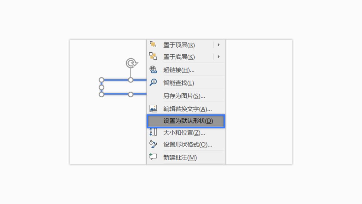Expand the 置于顶层(R) submenu arrow
This screenshot has height=204, width=362.
[x=219, y=45]
